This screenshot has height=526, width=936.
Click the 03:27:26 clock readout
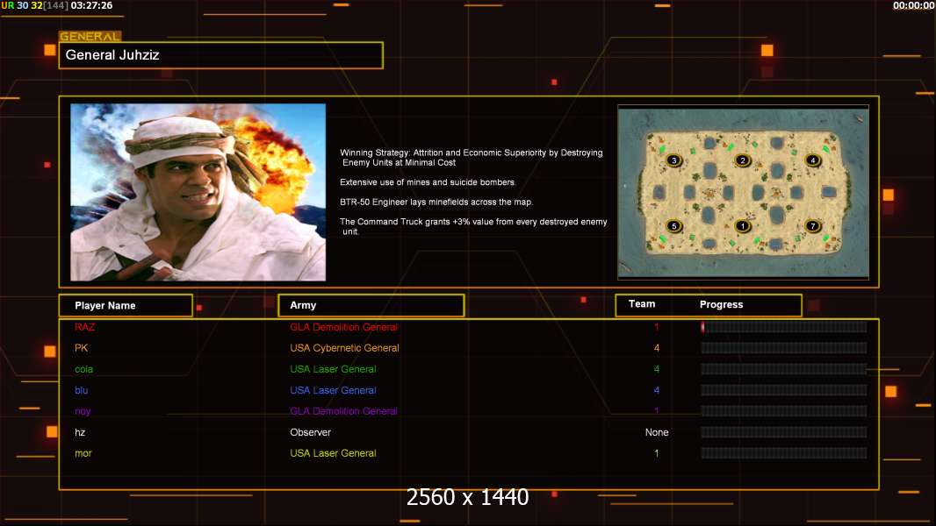(x=91, y=5)
